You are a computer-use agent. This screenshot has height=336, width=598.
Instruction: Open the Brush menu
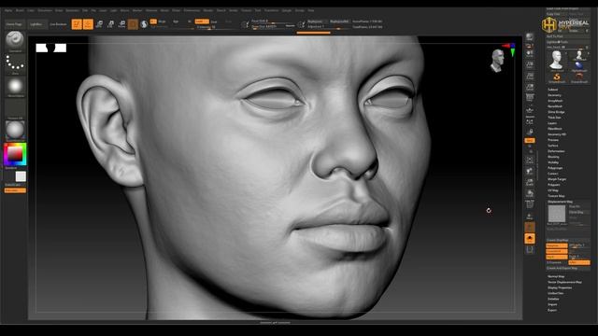pos(20,10)
